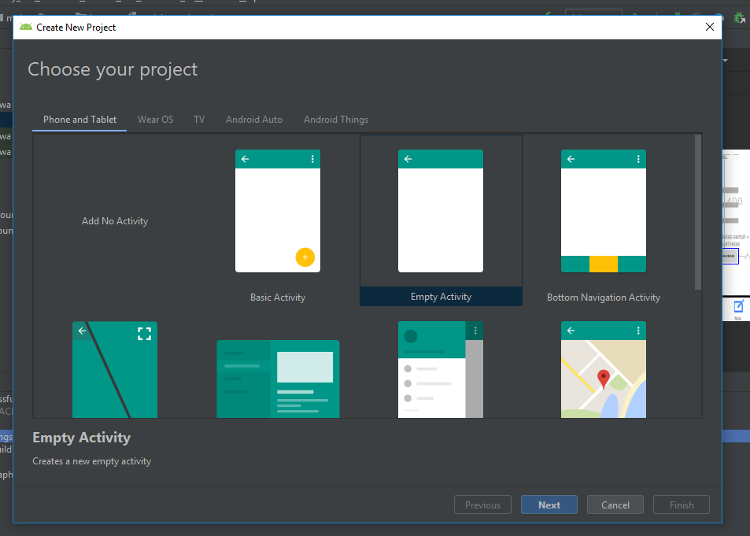Click the red map pin in Maps template

(604, 379)
